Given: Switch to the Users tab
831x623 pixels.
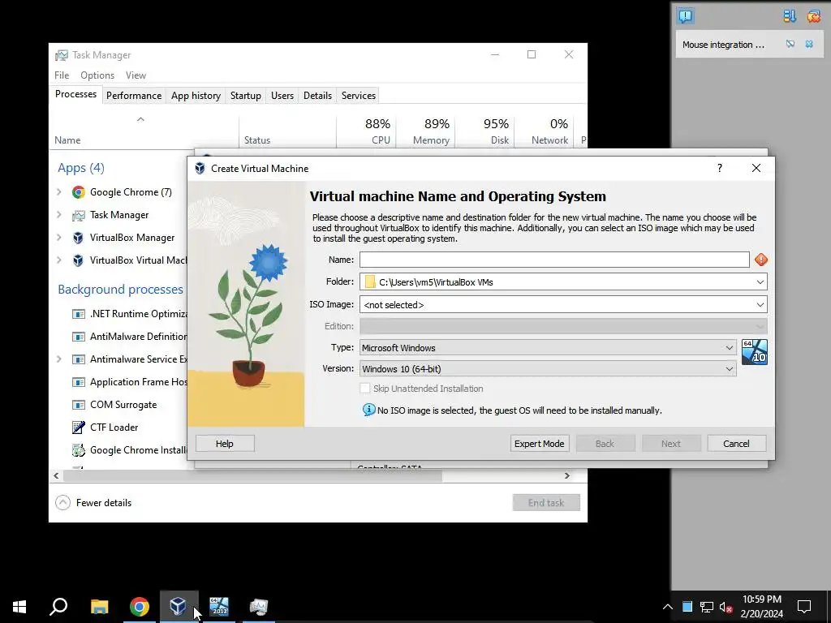Looking at the screenshot, I should pos(282,96).
